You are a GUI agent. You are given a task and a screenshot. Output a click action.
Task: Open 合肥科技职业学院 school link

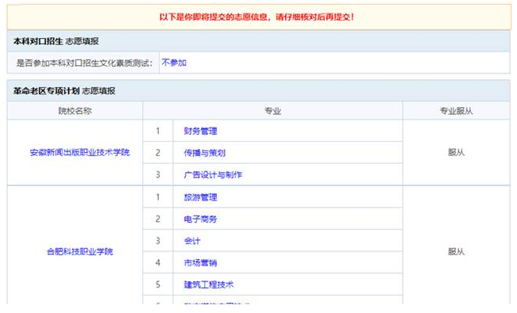pos(79,252)
